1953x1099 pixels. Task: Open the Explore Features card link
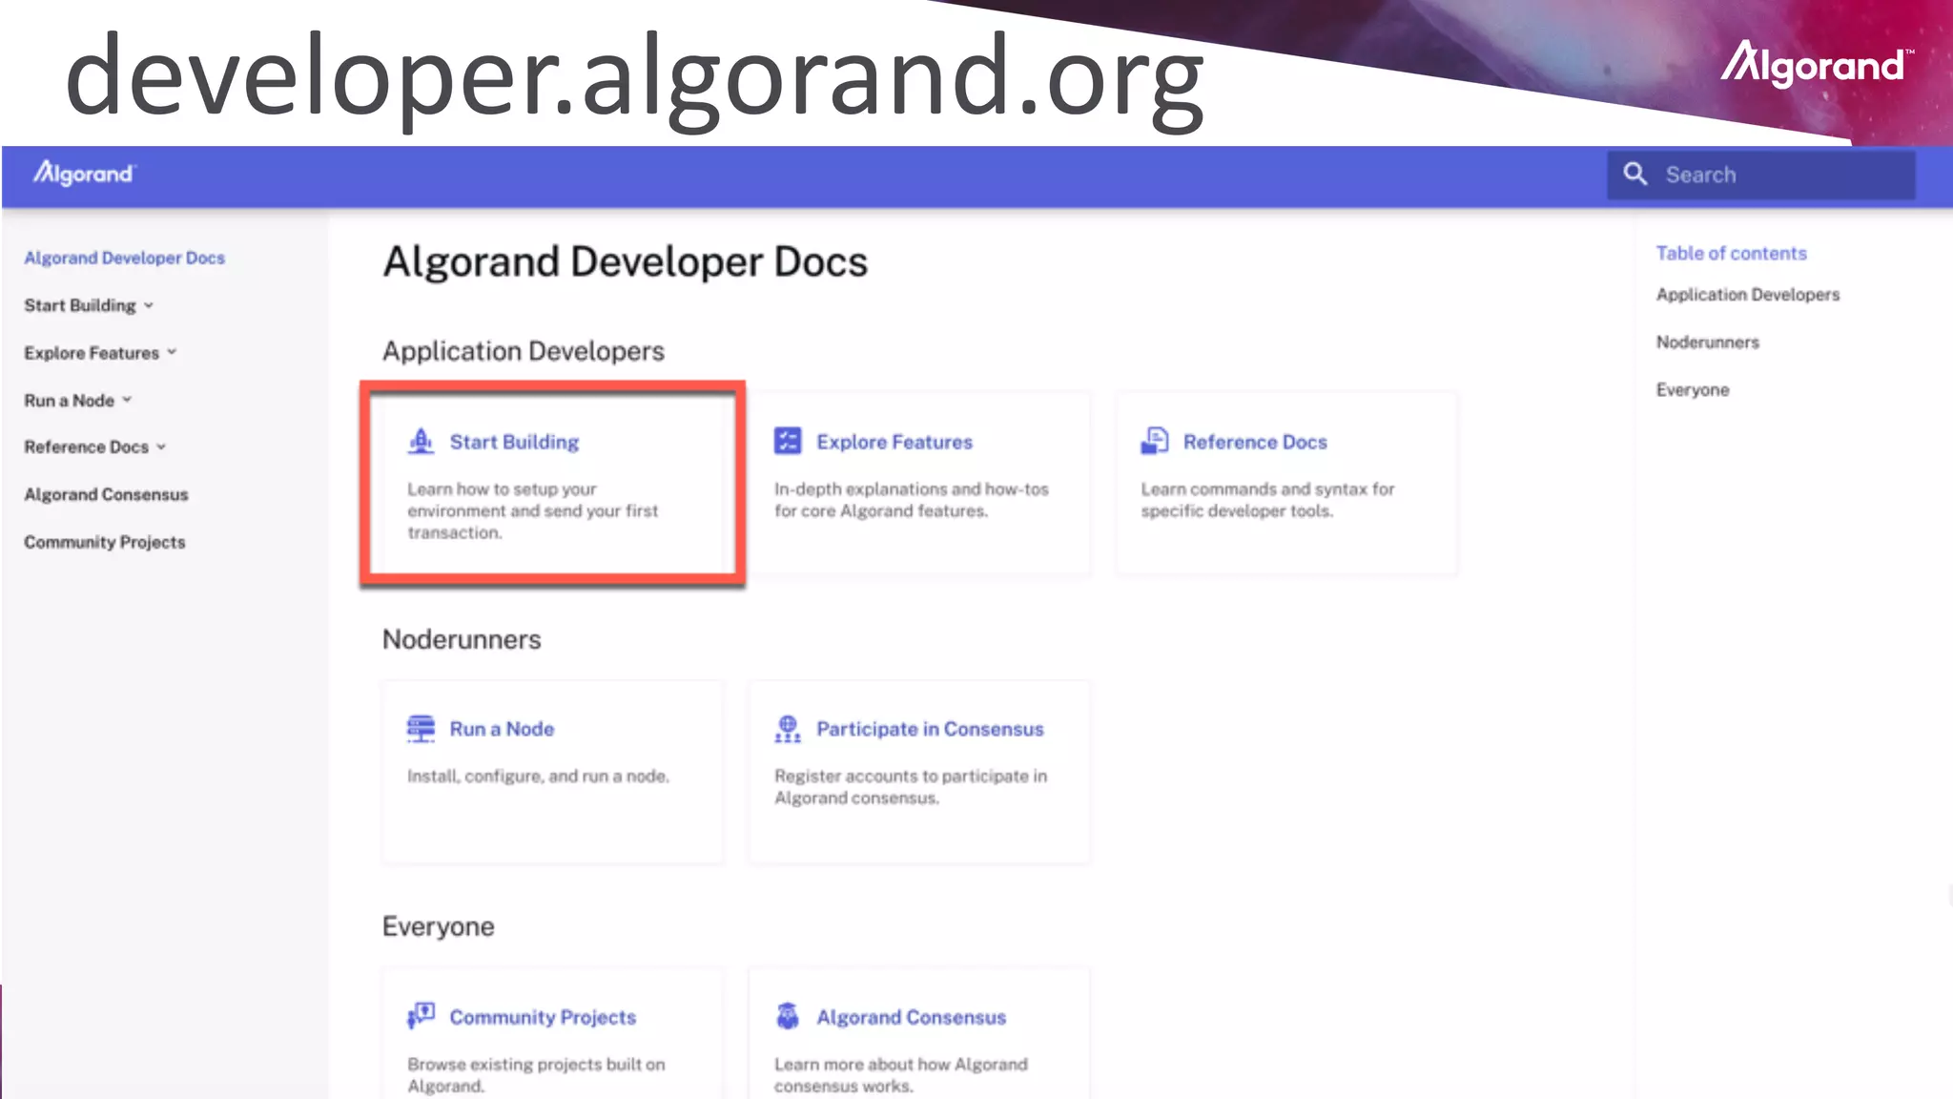click(x=894, y=442)
